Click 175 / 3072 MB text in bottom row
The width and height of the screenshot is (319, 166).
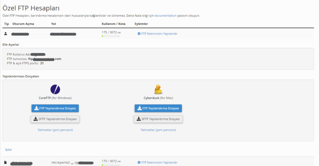pos(111,161)
